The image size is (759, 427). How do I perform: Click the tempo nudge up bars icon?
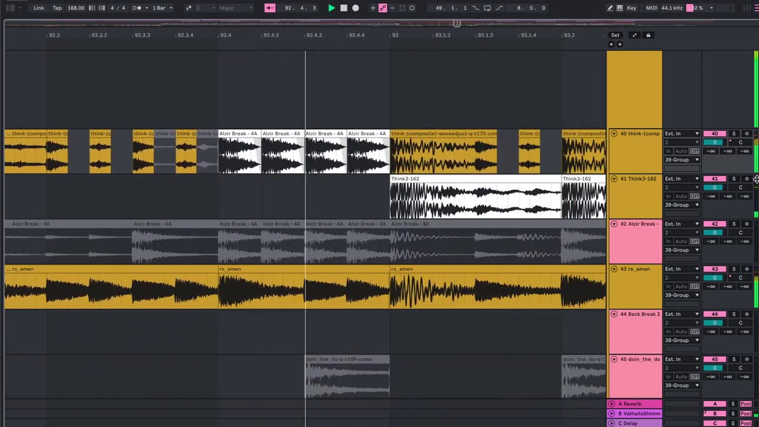pos(101,8)
